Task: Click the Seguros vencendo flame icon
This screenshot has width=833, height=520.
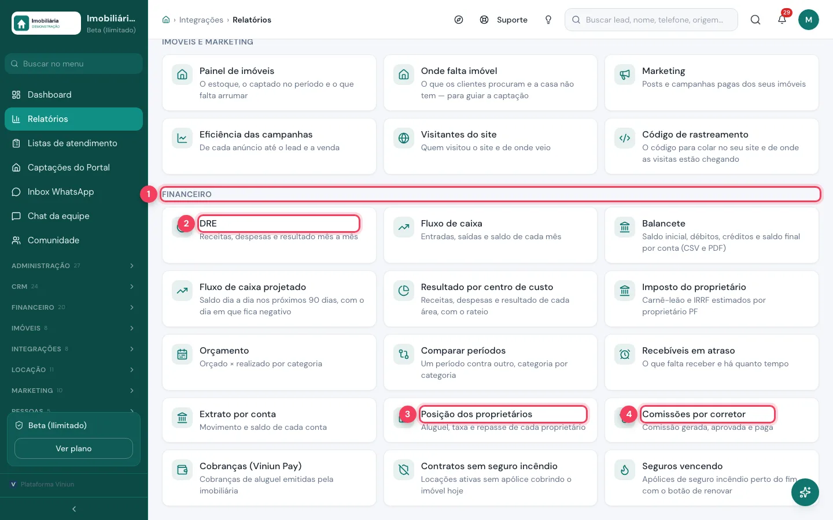Action: (x=625, y=470)
